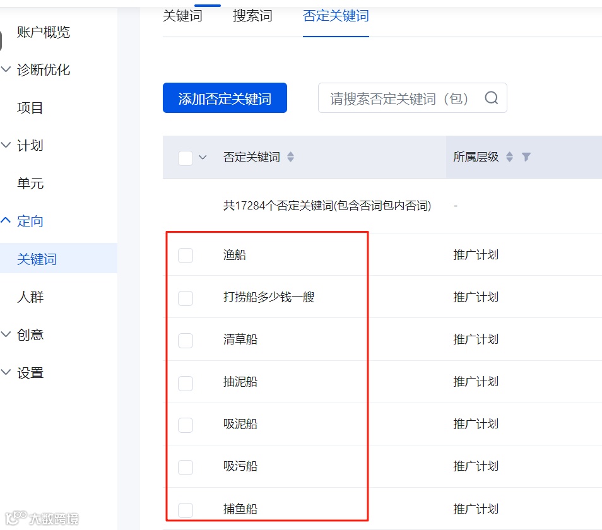Viewport: 602px width, 530px height.
Task: Click the 吸泥船 keyword text
Action: click(x=240, y=424)
